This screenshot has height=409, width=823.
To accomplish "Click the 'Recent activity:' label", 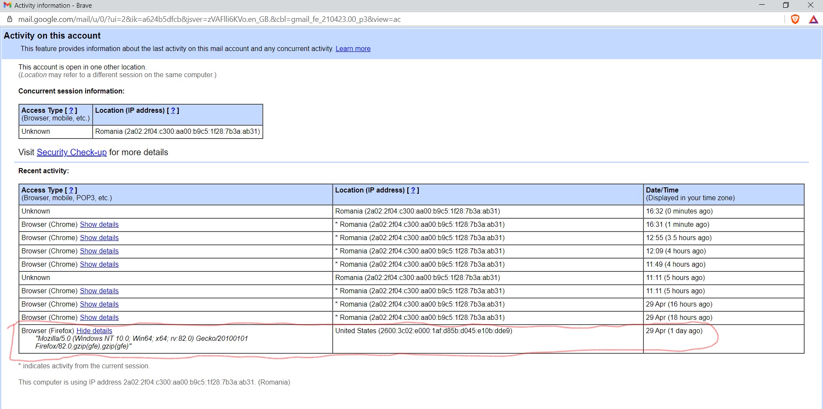I will (x=44, y=171).
